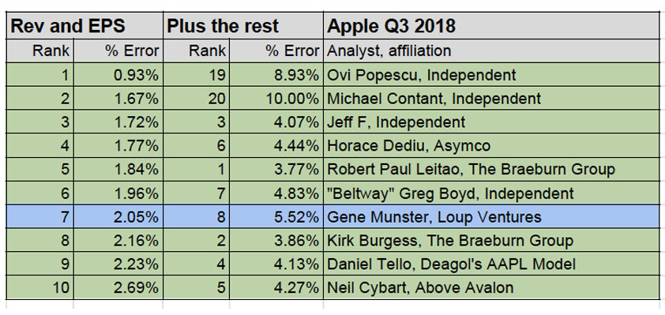
Task: Select the 0.93% error cell
Action: [118, 75]
